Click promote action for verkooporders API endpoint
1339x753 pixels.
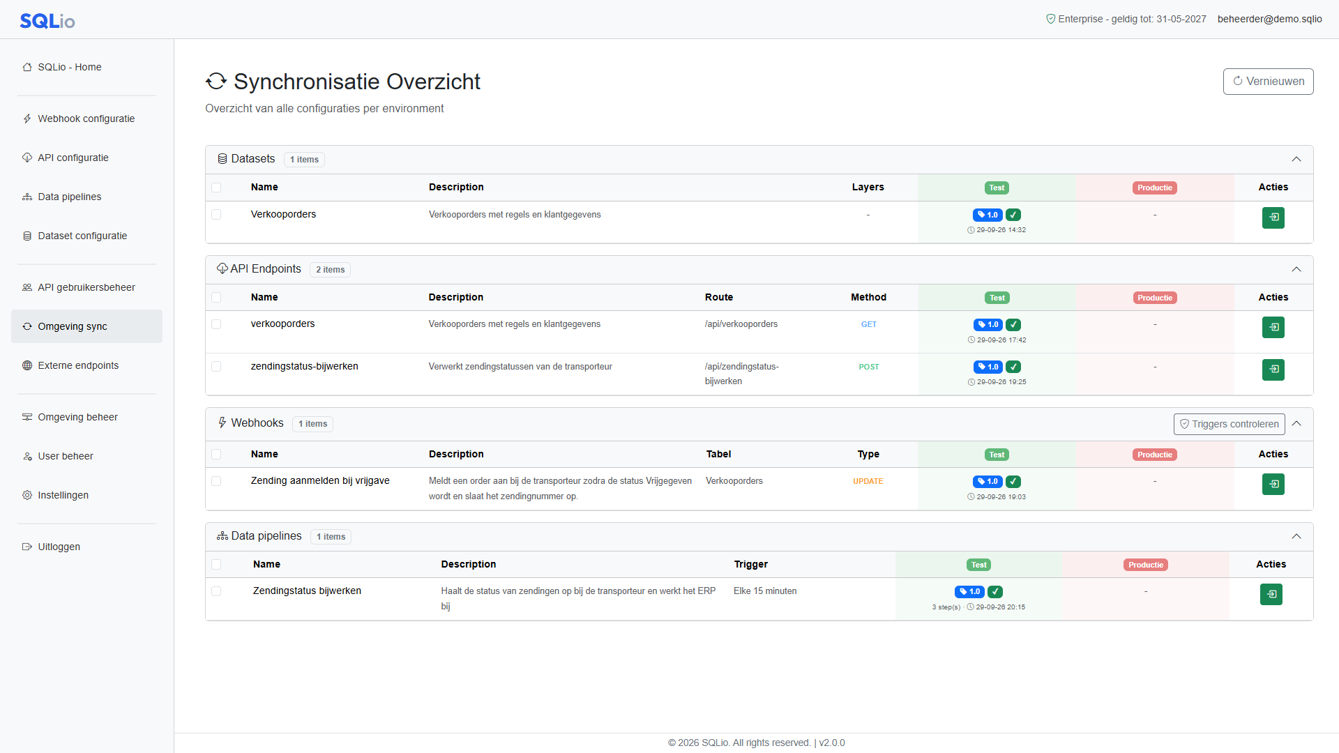[1273, 327]
